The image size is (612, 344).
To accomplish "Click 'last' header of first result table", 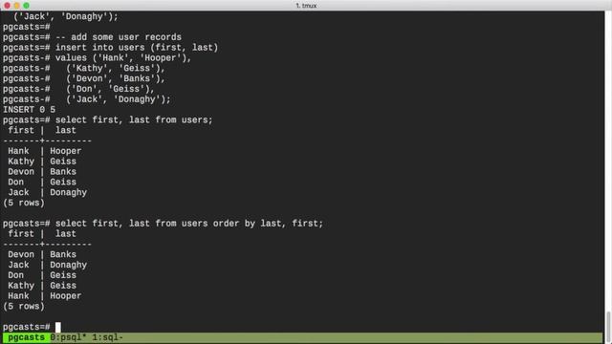I will [x=66, y=130].
